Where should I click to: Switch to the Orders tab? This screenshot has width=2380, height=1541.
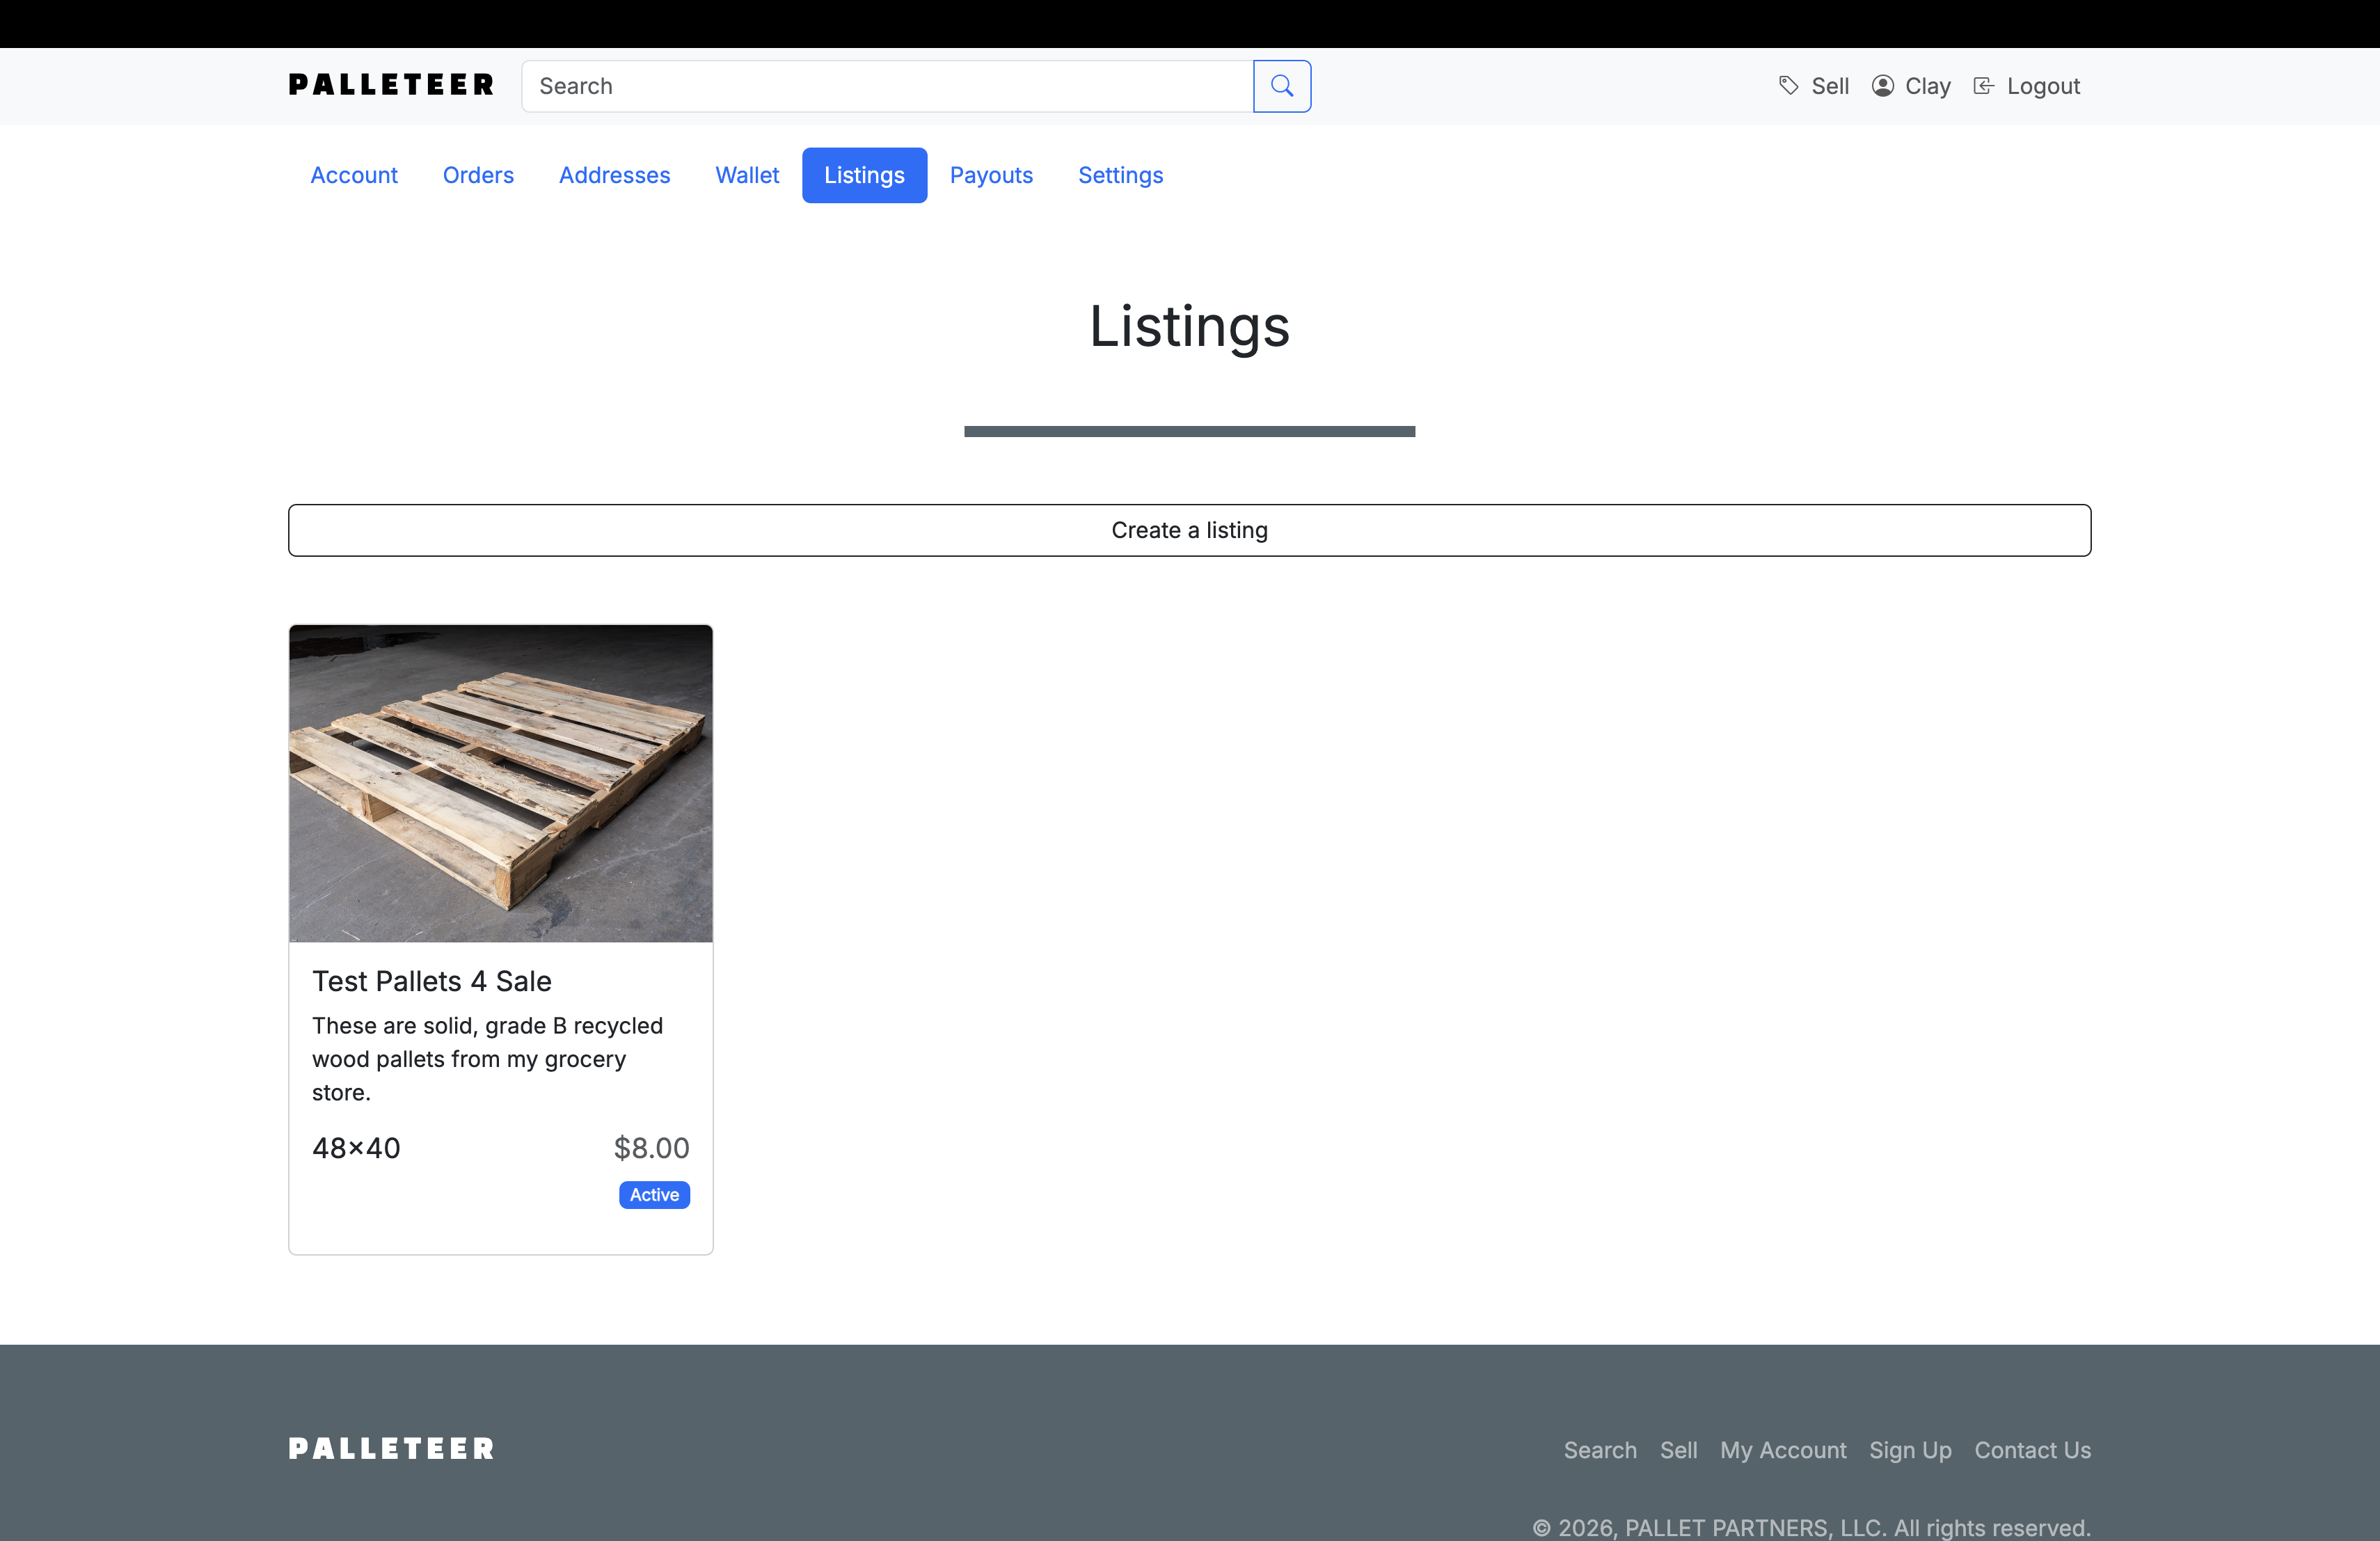pos(478,175)
